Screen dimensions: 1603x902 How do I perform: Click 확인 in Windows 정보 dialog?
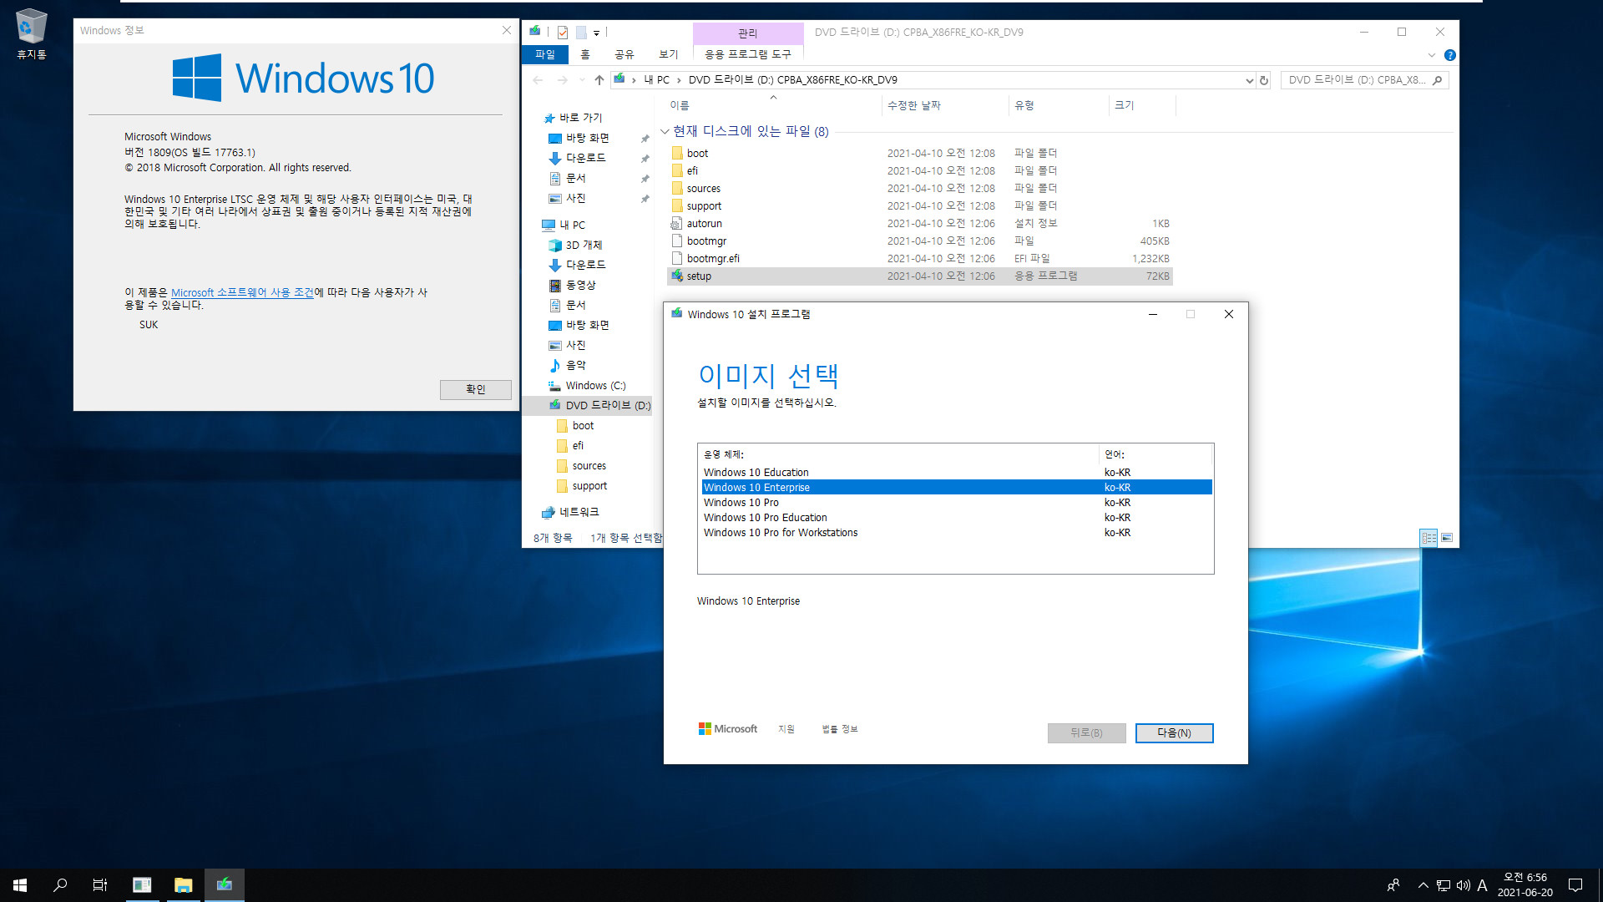[476, 389]
